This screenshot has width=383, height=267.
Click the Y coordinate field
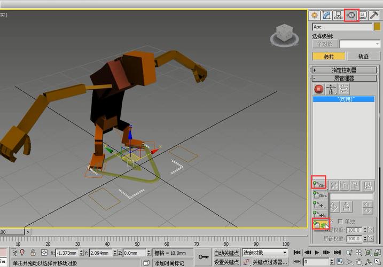pos(100,253)
